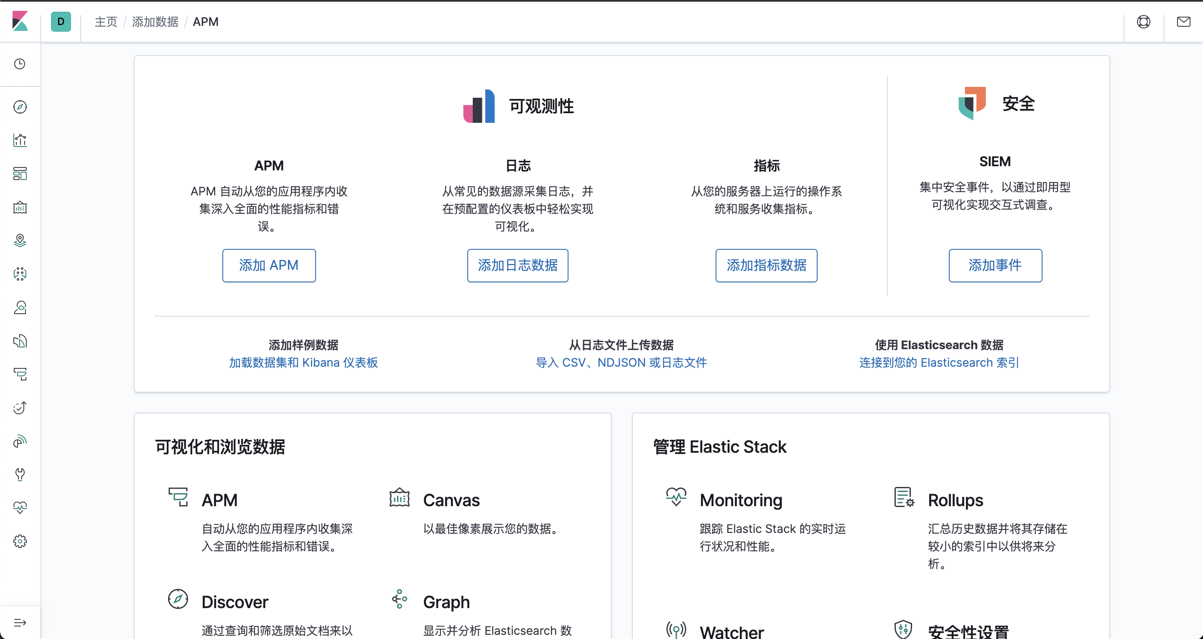Click the Kibana logo
Viewport: 1203px width, 639px height.
click(20, 21)
